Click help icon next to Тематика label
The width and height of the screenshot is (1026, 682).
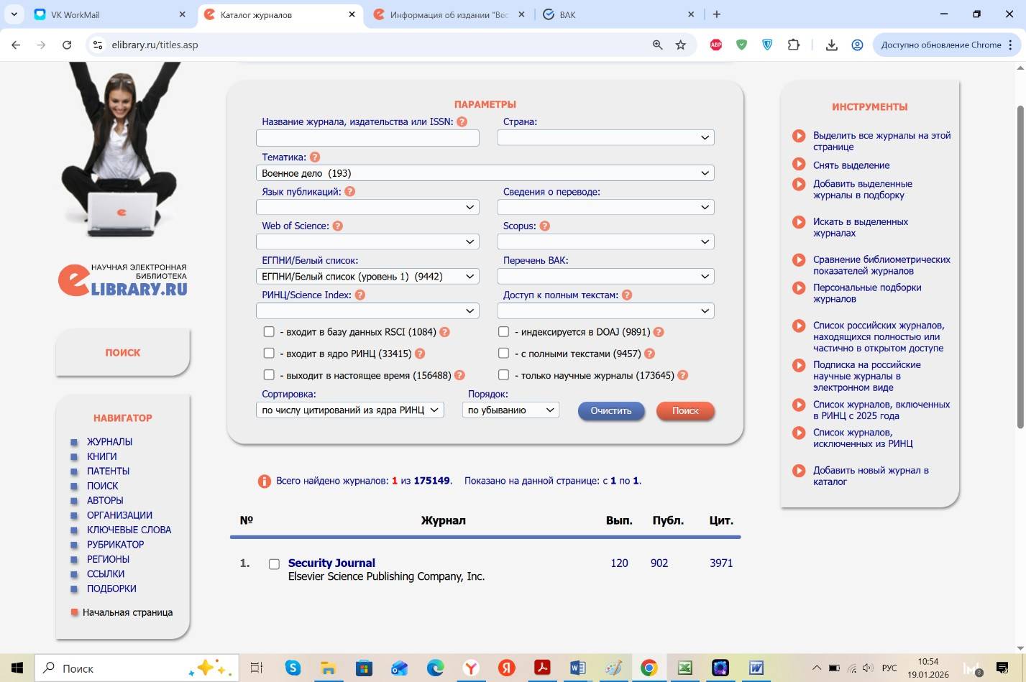tap(315, 157)
